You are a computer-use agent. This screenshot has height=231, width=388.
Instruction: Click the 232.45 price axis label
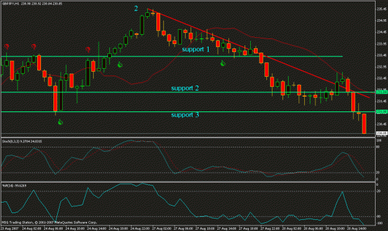point(381,78)
